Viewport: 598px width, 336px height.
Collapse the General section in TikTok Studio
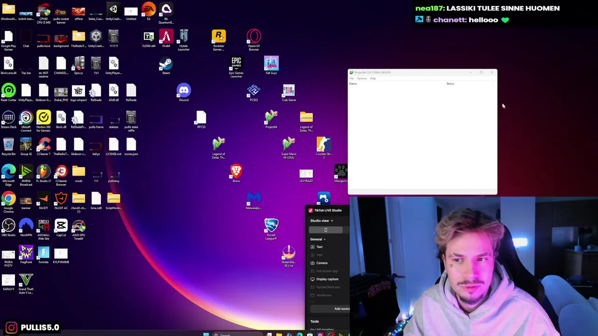(318, 239)
